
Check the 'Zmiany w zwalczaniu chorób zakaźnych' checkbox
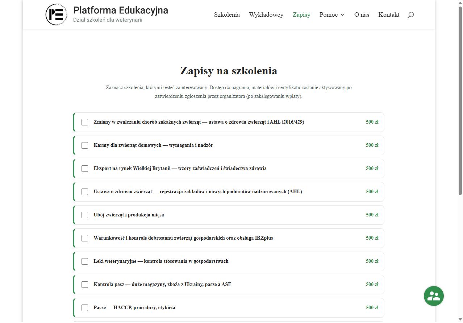click(x=85, y=122)
